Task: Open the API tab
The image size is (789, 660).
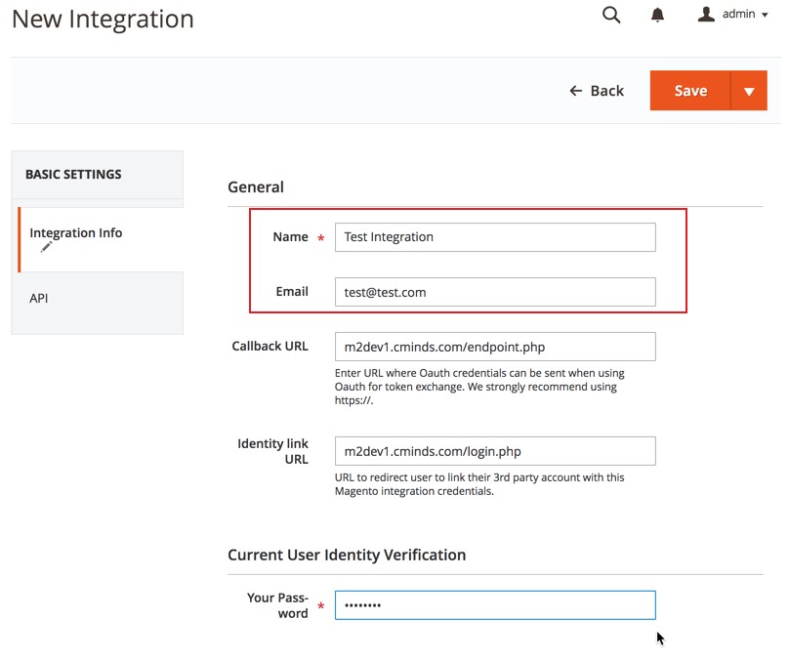Action: click(39, 298)
